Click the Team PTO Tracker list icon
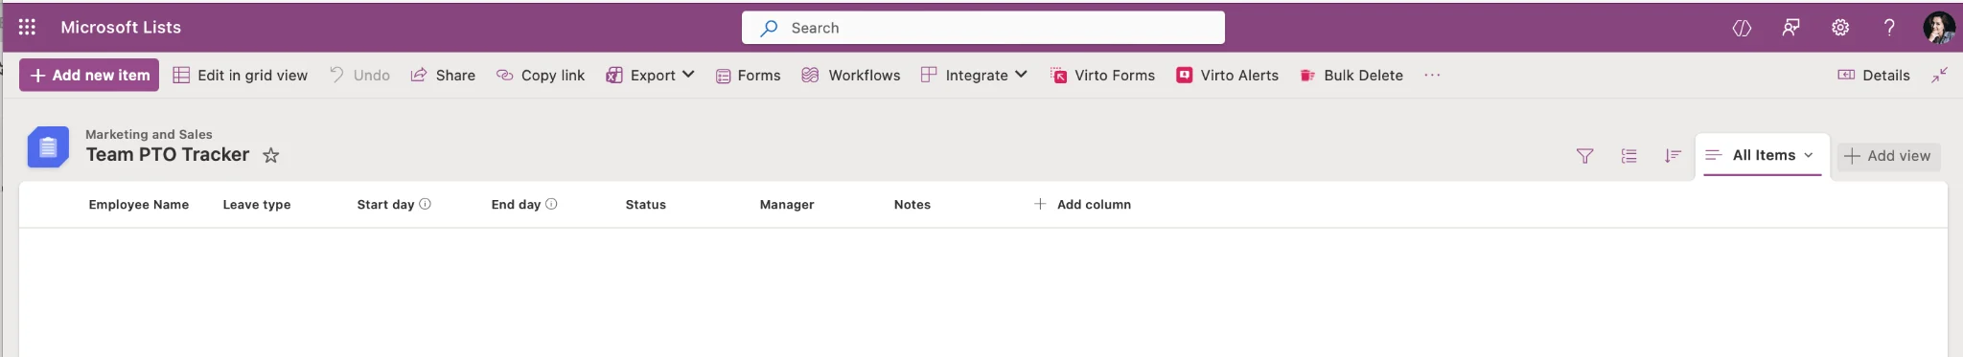The image size is (1963, 357). (x=48, y=147)
